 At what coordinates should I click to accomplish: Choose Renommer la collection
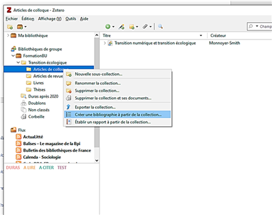coord(117,83)
